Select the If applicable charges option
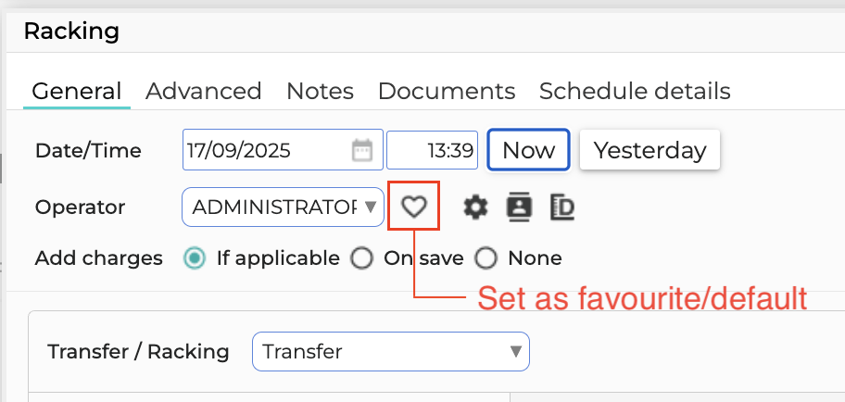This screenshot has width=845, height=402. click(x=194, y=258)
